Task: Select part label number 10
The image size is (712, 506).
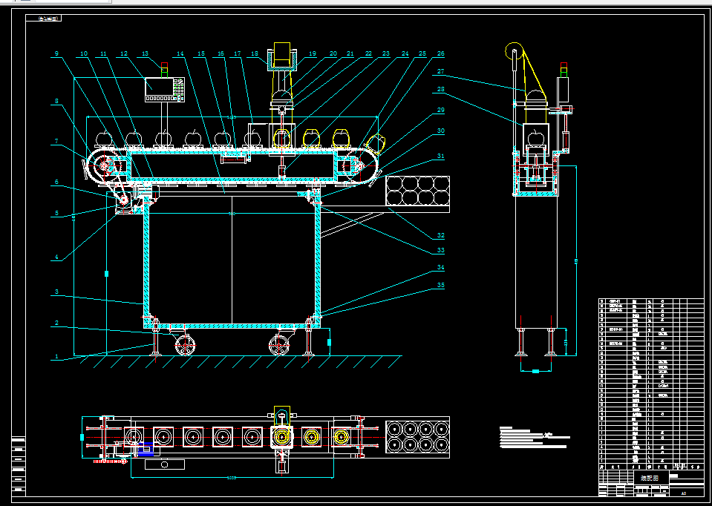Action: click(84, 53)
